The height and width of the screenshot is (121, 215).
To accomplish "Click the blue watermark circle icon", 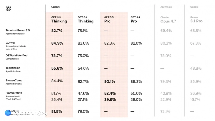I will (x=8, y=113).
